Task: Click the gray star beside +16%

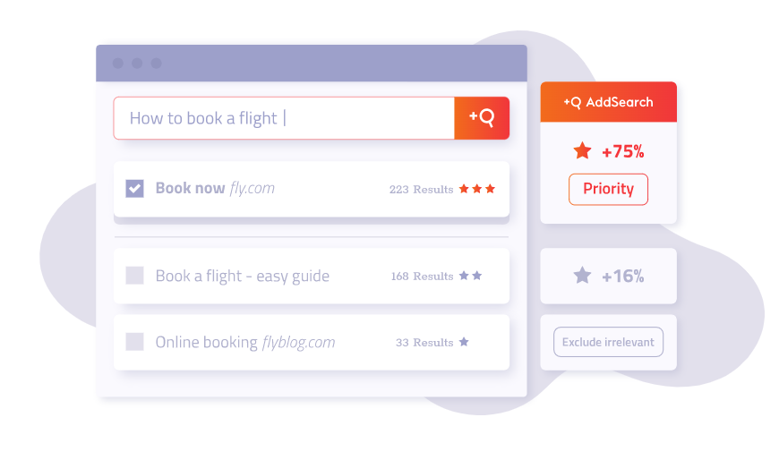Action: [x=582, y=276]
